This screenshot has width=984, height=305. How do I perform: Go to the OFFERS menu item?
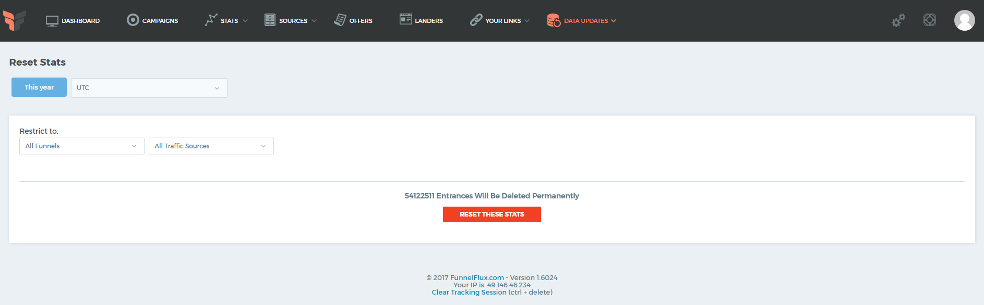361,21
